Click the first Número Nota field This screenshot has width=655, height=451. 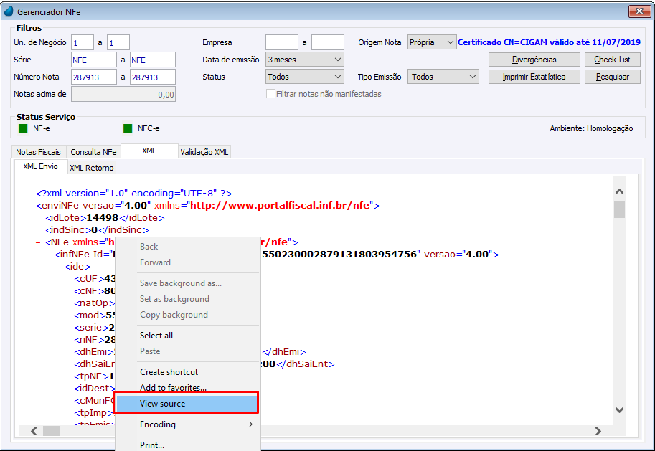tap(94, 77)
